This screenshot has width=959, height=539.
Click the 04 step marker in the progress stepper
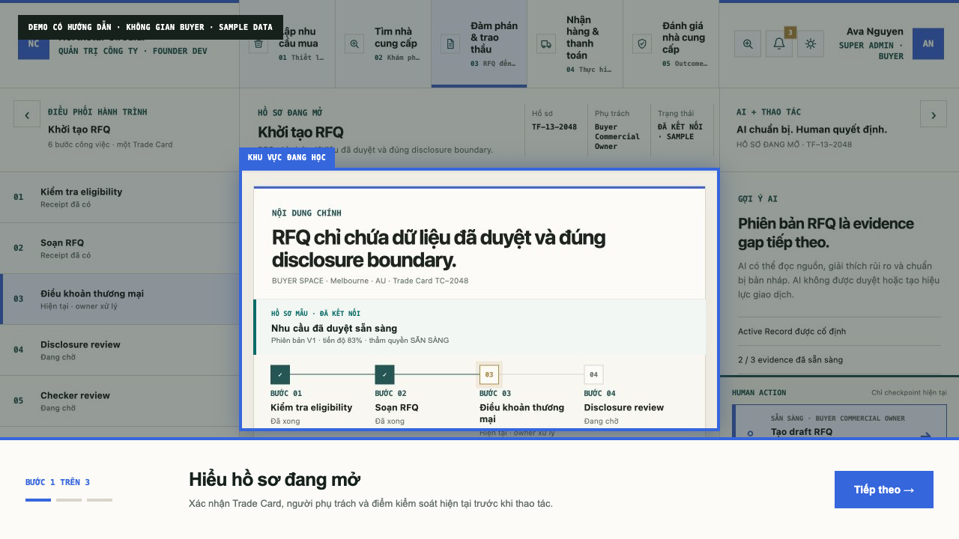(x=593, y=374)
